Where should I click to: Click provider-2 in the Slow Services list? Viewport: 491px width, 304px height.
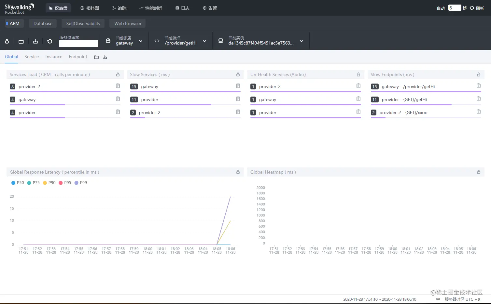click(x=150, y=112)
